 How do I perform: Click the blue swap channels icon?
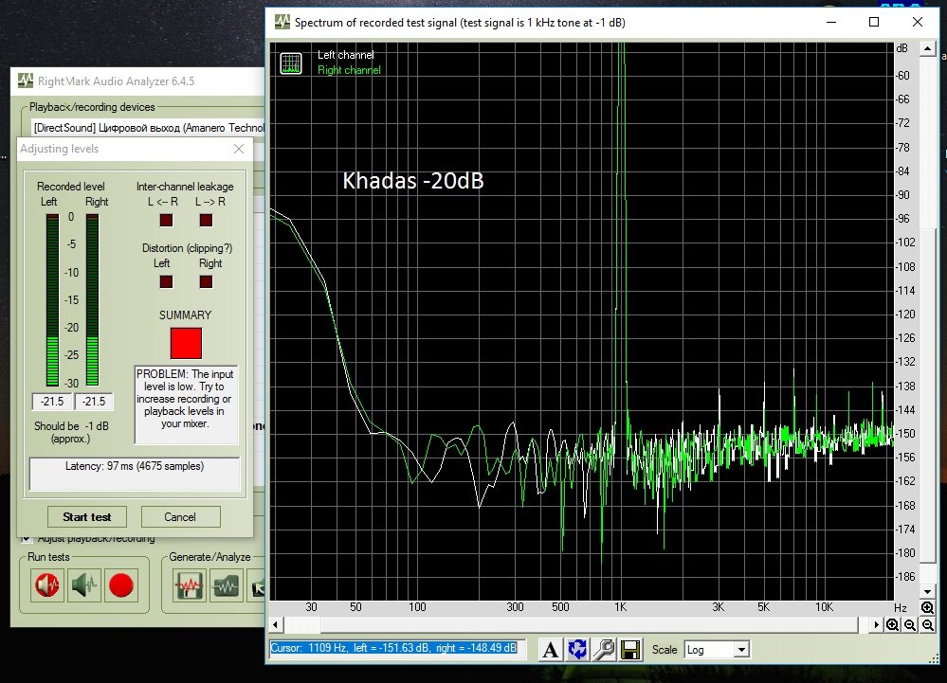tap(576, 650)
